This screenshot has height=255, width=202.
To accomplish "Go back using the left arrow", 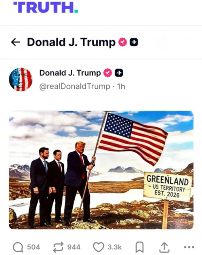I will pos(16,42).
